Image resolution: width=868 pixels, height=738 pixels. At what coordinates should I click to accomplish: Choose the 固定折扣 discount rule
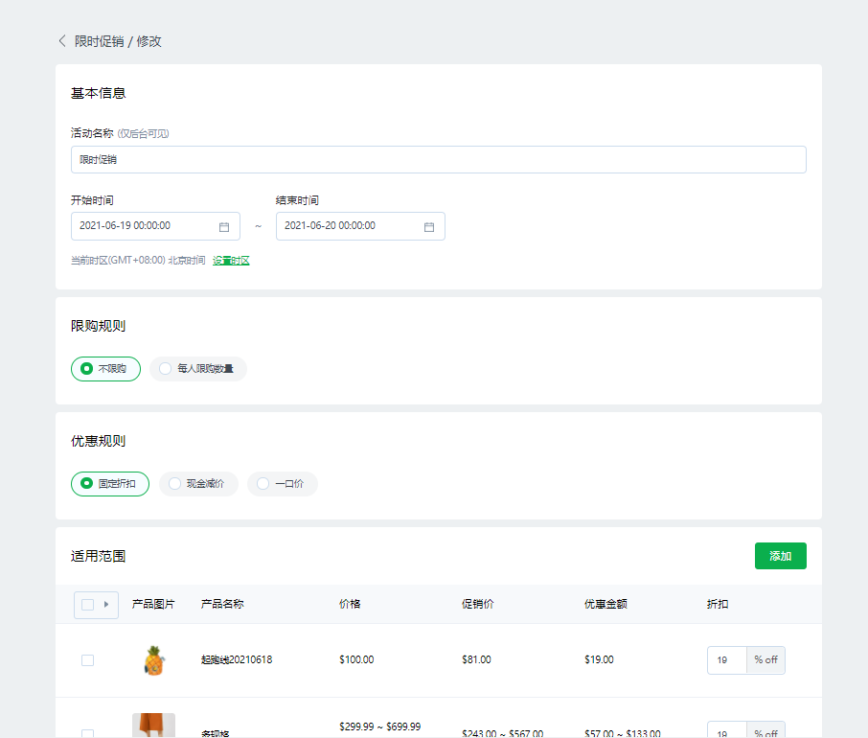(109, 484)
